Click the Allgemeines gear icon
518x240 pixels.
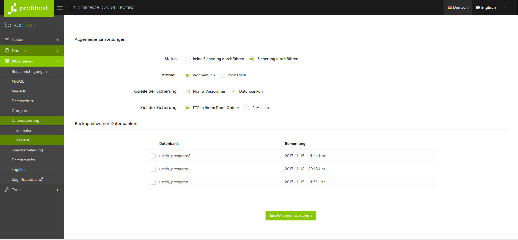(7, 61)
